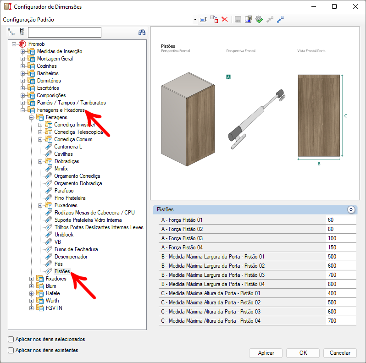Image resolution: width=366 pixels, height=363 pixels.
Task: Click the tree search input field
Action: click(x=65, y=32)
